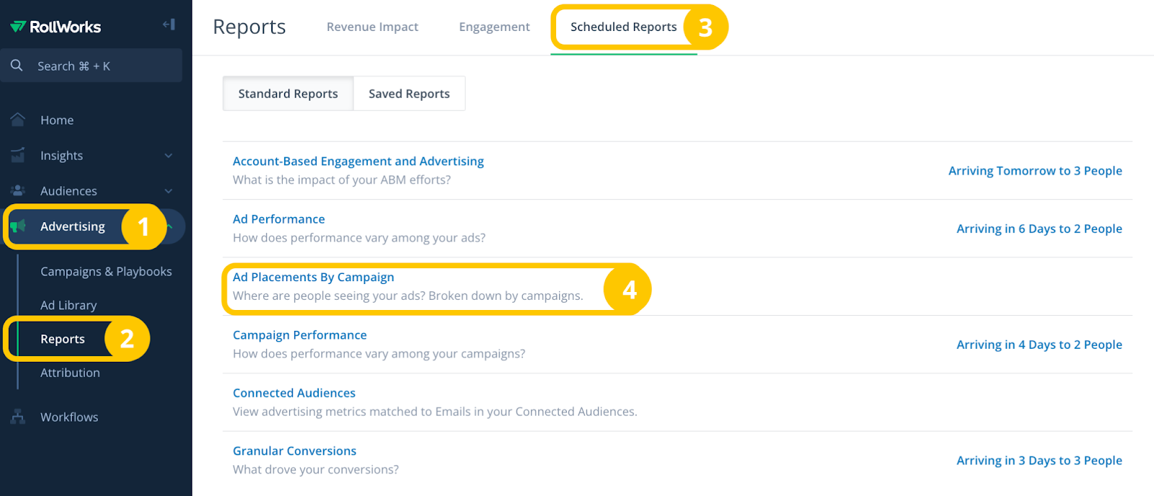Click the Insights chart icon

(18, 155)
